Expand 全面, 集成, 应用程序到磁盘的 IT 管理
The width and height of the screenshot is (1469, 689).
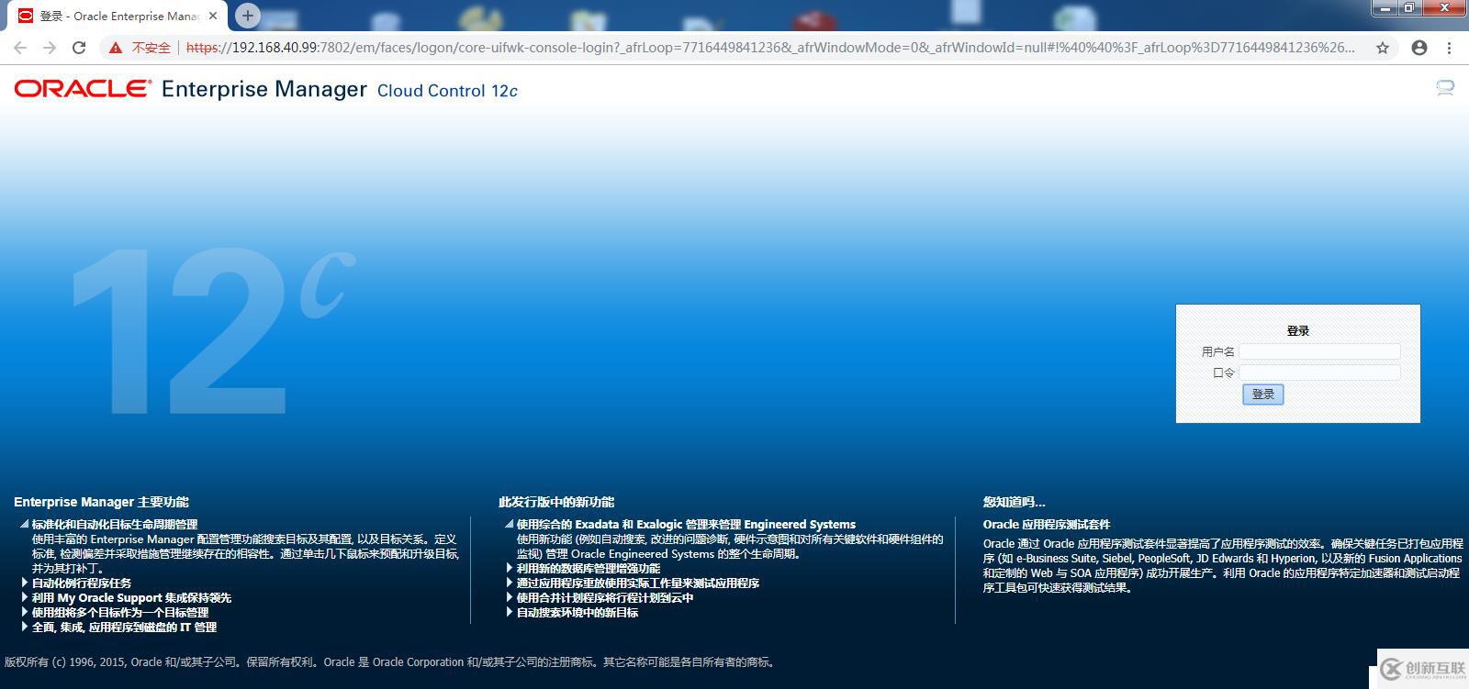pyautogui.click(x=25, y=627)
